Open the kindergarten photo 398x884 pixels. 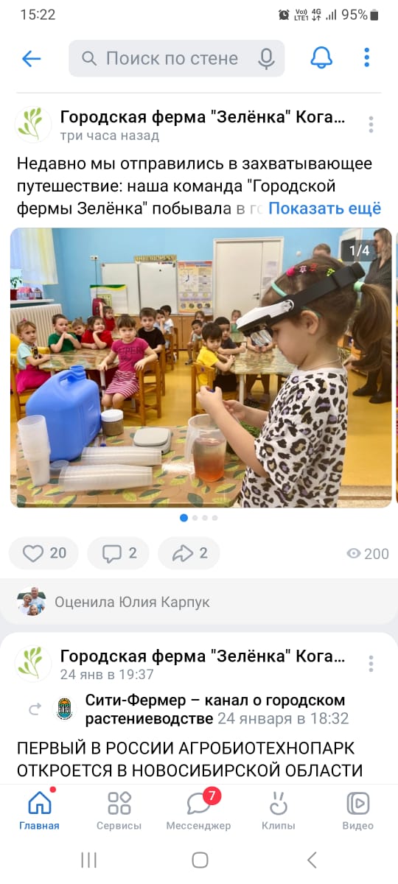pos(200,367)
